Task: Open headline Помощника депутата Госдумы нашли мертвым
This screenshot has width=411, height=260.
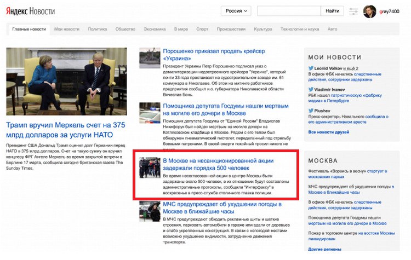Action: [x=226, y=109]
